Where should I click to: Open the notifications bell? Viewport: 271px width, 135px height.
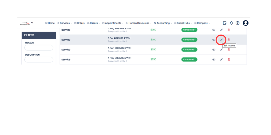point(231,23)
